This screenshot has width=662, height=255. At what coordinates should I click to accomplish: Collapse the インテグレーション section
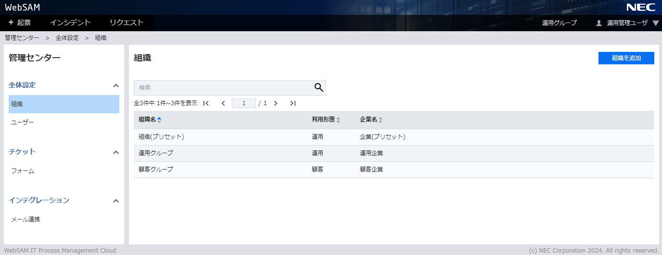click(115, 201)
